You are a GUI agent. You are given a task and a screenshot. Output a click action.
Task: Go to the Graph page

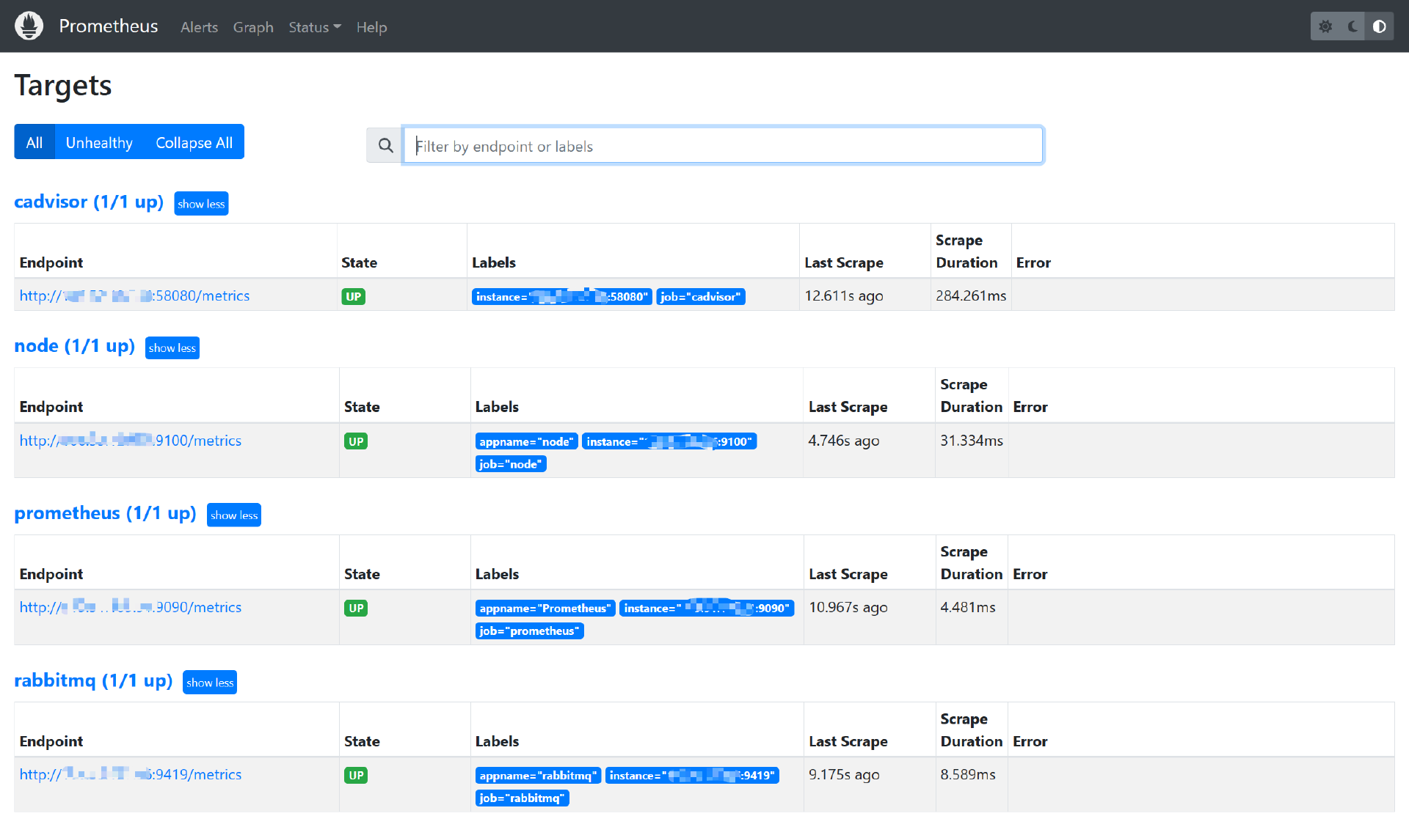click(x=253, y=27)
